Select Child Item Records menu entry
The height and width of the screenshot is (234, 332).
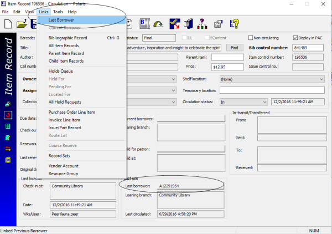(x=82, y=61)
